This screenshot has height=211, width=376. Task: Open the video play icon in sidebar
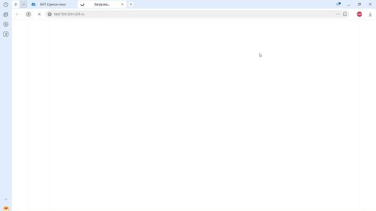pos(6,25)
